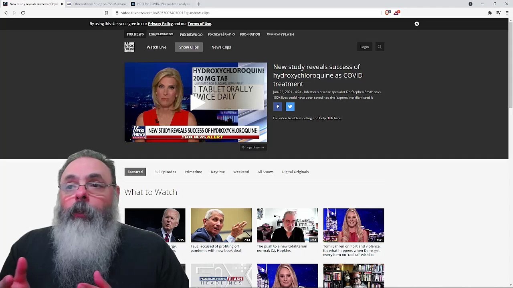Open a new browser tab
Viewport: 513px width, 288px height.
(x=198, y=4)
